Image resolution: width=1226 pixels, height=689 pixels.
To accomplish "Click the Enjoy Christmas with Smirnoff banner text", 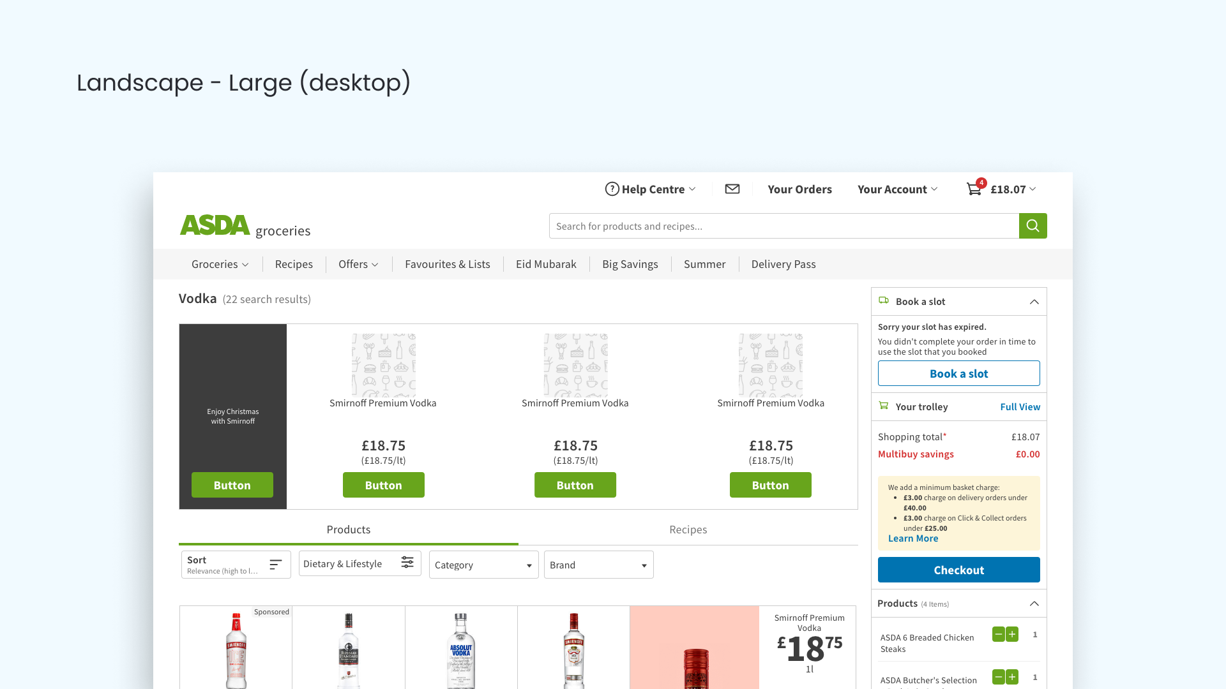I will point(233,416).
